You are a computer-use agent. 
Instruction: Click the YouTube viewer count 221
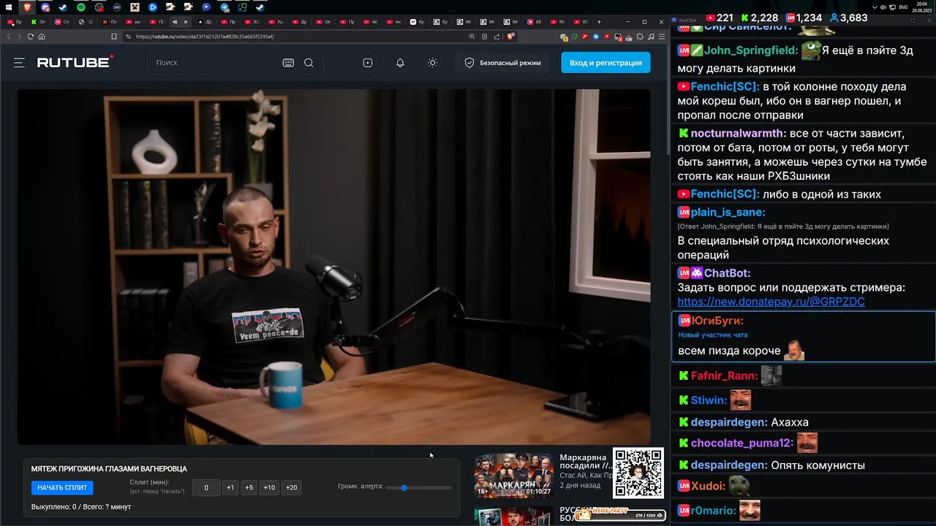(x=719, y=18)
